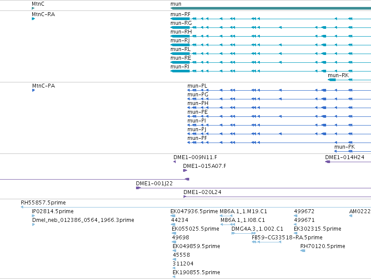Select the mun-RH transcript
This screenshot has width=371, height=279.
[271, 36]
